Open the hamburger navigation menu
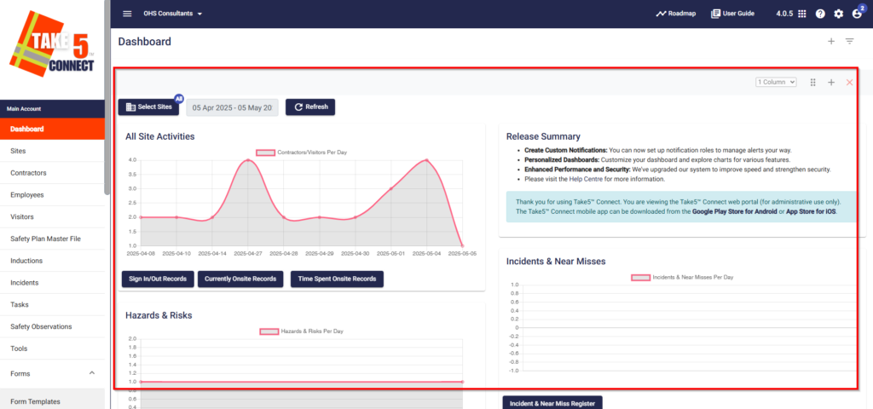The image size is (873, 409). pyautogui.click(x=127, y=14)
